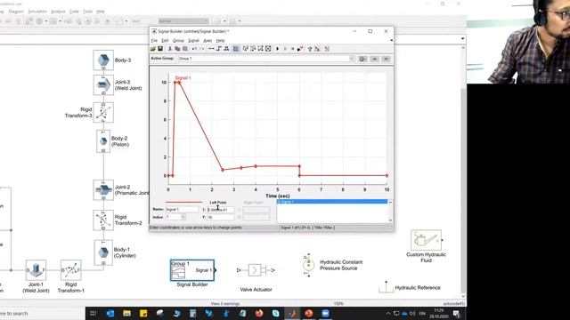Open Analysis menu in Simulink window

coord(58,12)
